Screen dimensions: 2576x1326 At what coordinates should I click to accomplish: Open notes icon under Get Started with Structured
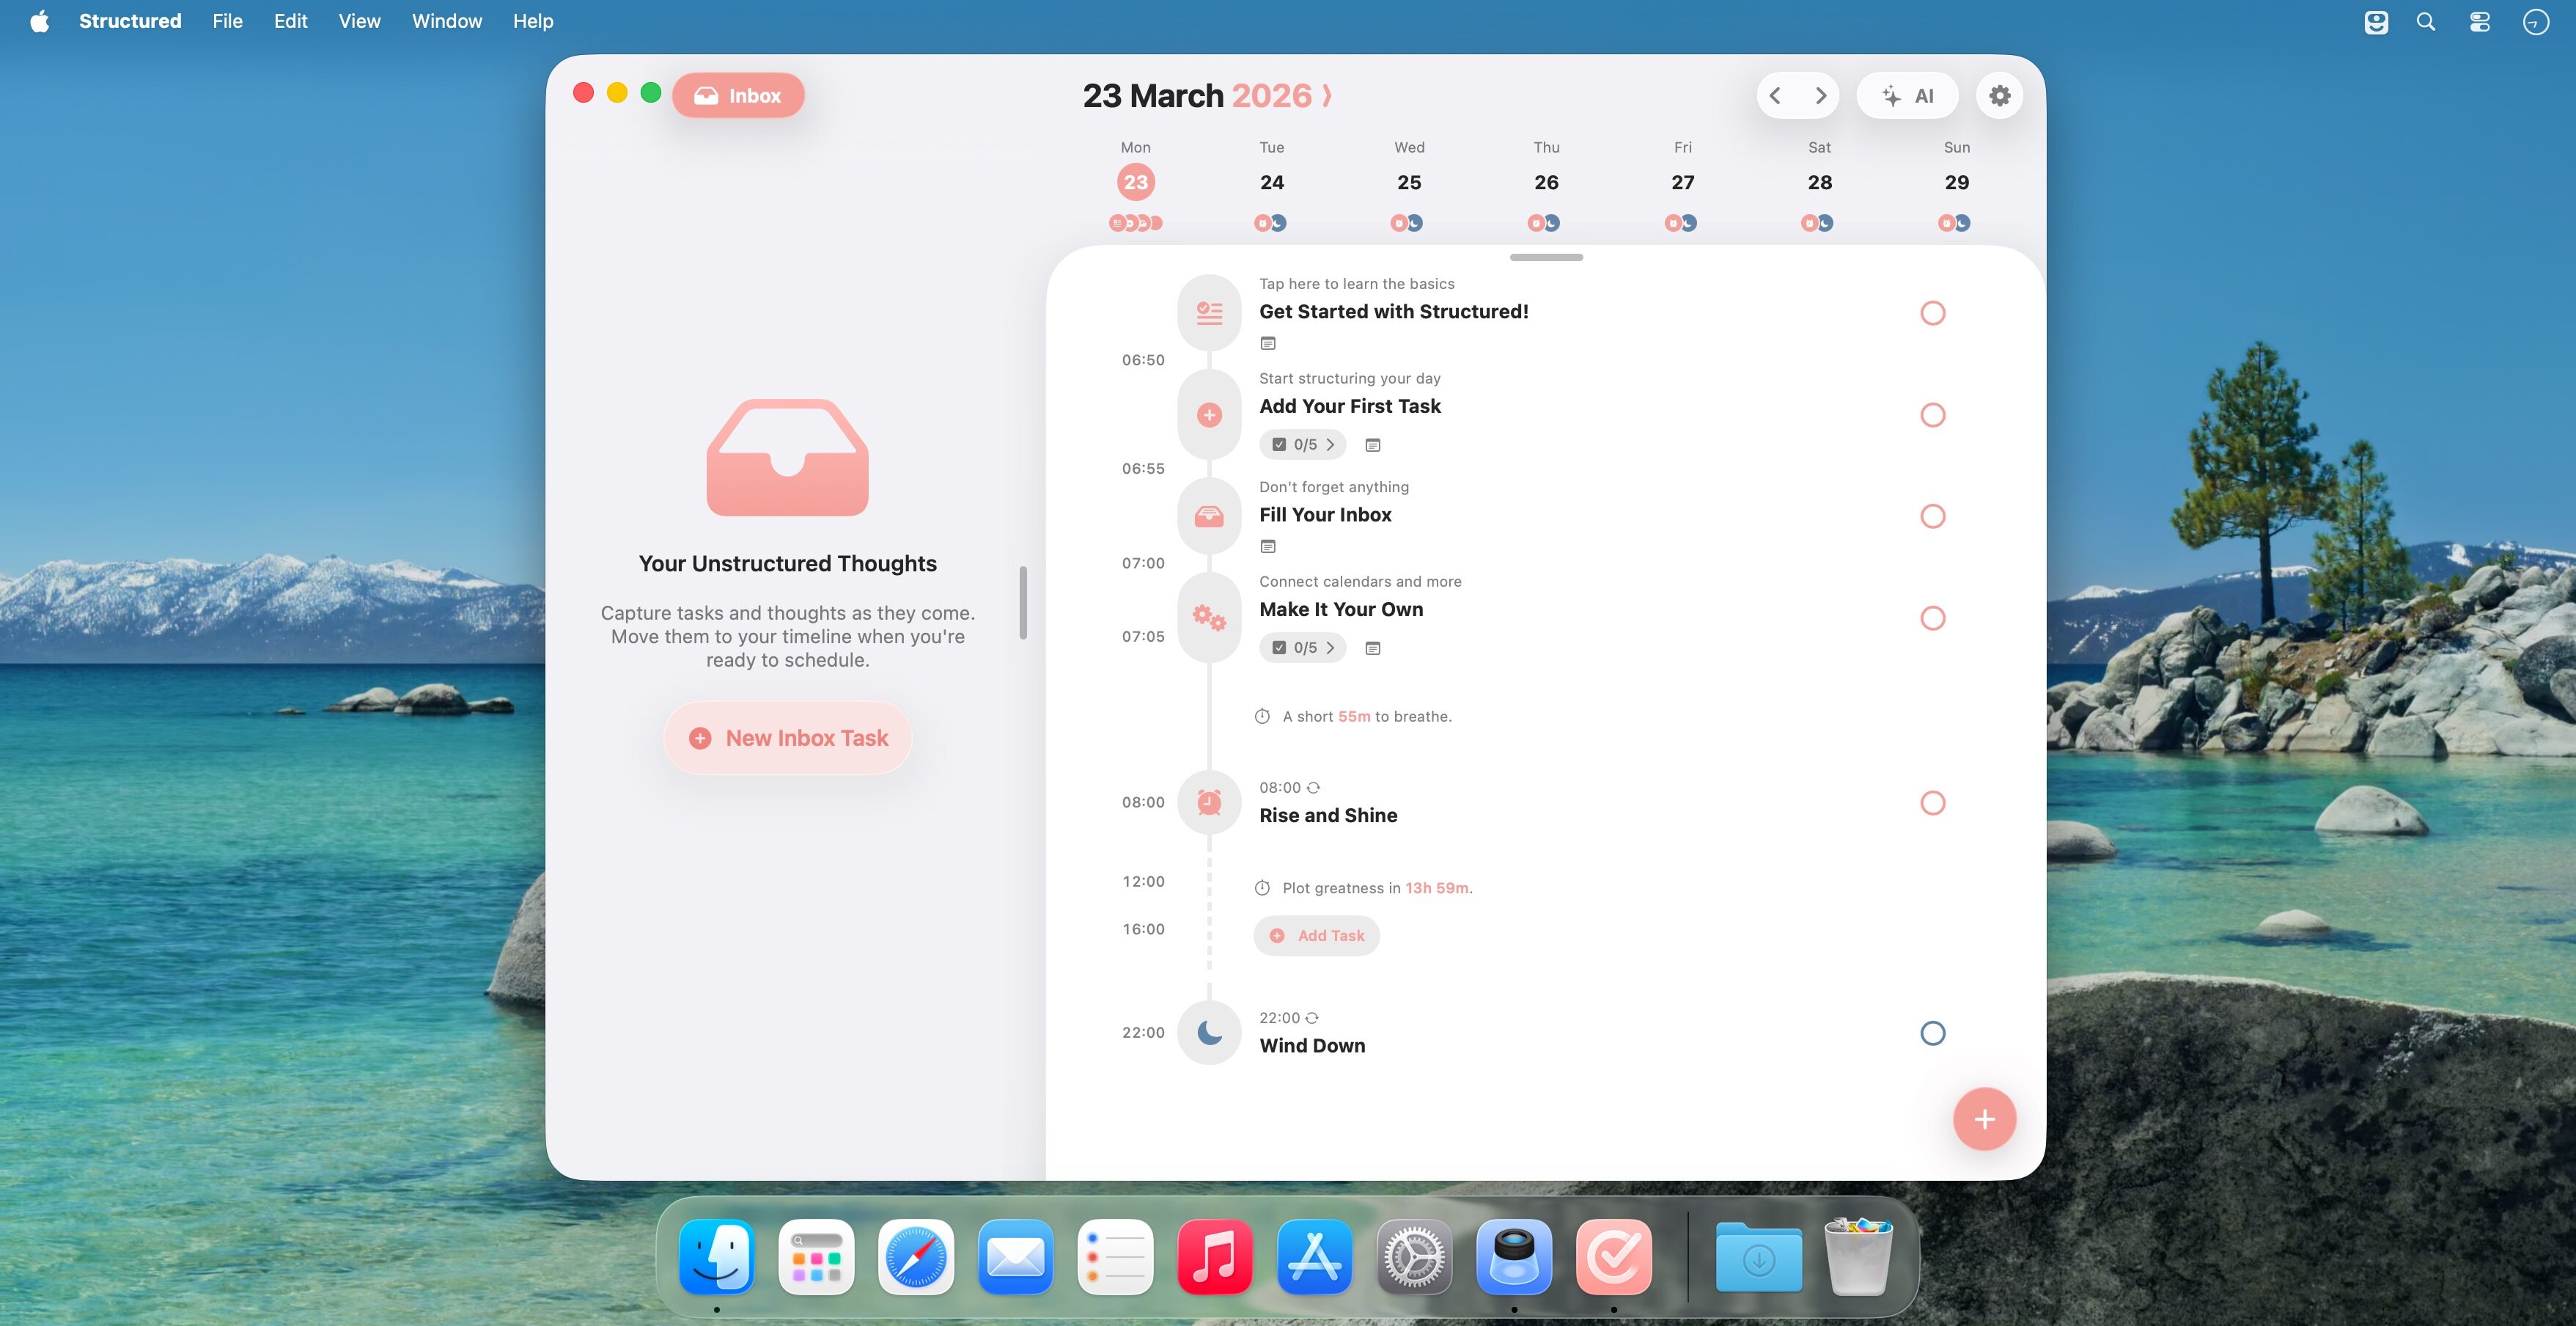1268,343
